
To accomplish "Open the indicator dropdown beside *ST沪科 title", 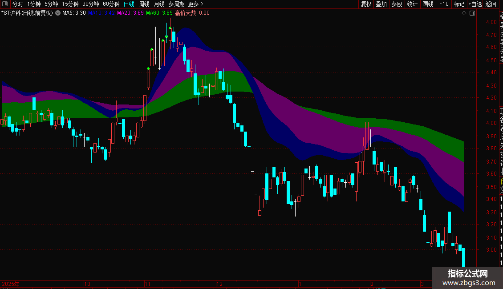I will pos(58,13).
